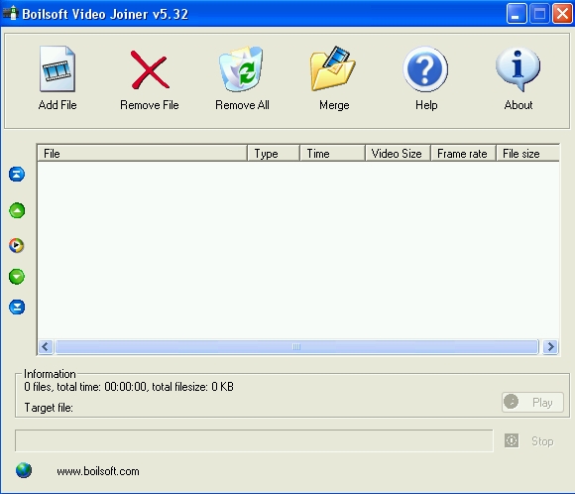Move file to bottom with blue arrow icon
Viewport: 575px width, 494px height.
pyautogui.click(x=17, y=307)
